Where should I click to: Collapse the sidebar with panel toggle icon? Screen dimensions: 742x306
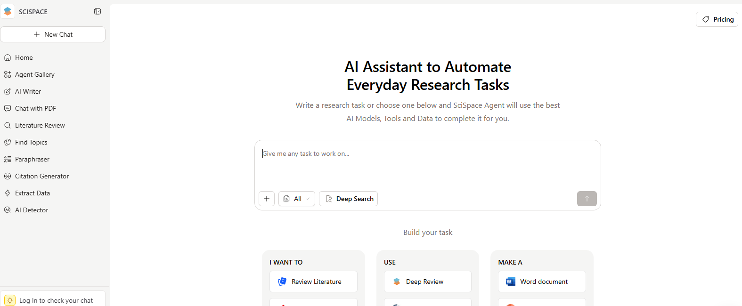click(98, 11)
